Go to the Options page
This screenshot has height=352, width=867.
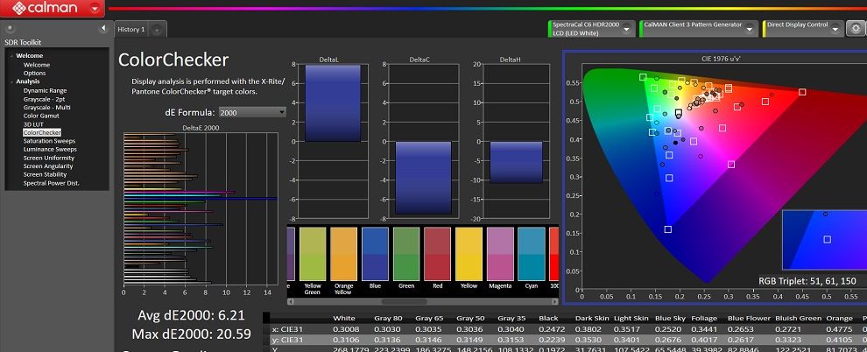coord(34,73)
